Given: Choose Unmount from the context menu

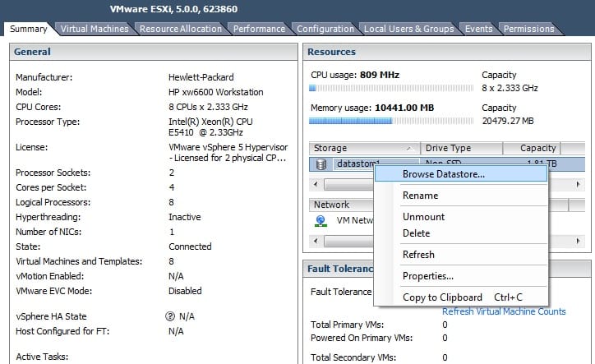Looking at the screenshot, I should [461, 217].
